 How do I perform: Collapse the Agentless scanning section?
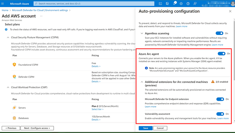pos(142,34)
